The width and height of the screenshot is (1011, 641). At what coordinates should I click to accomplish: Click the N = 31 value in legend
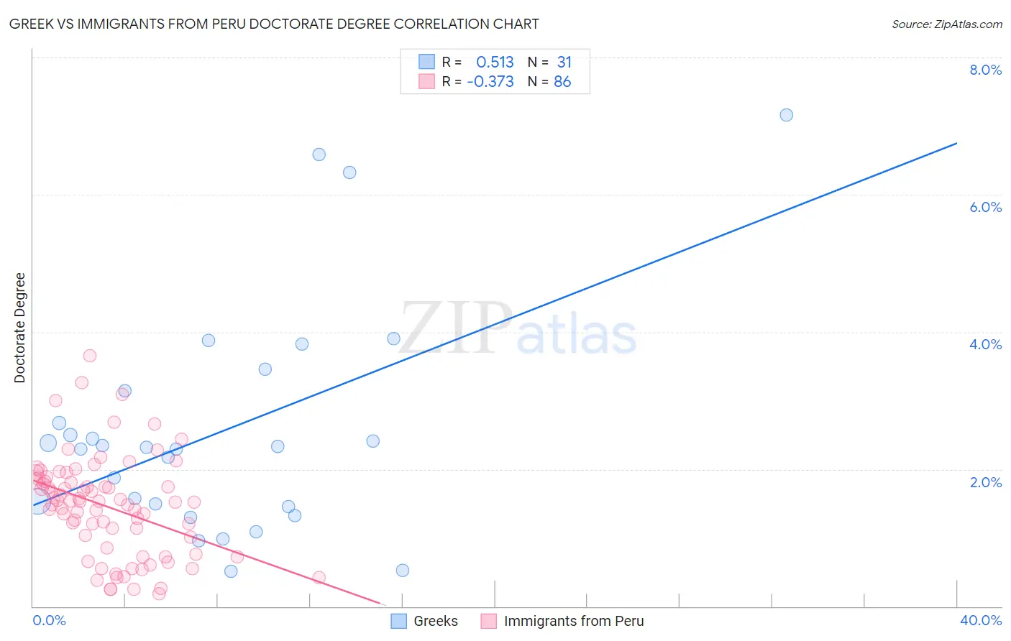549,62
